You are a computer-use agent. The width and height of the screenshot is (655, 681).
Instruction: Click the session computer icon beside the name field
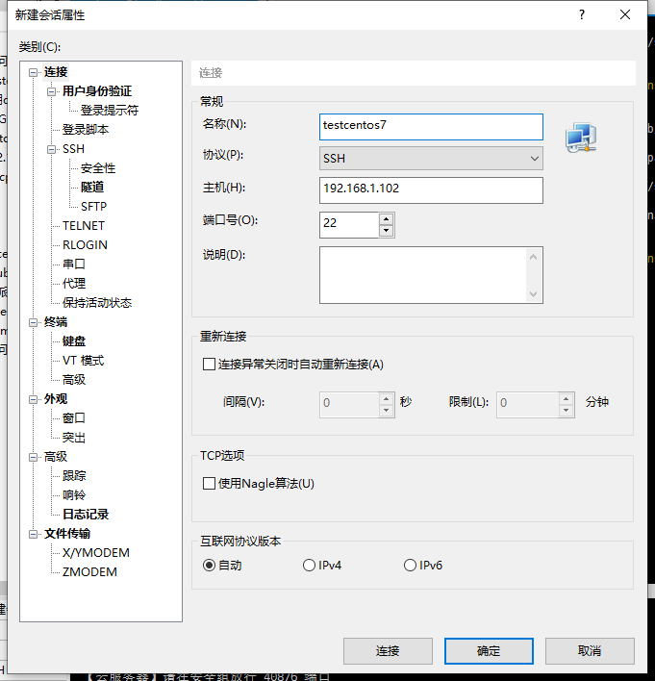[581, 138]
